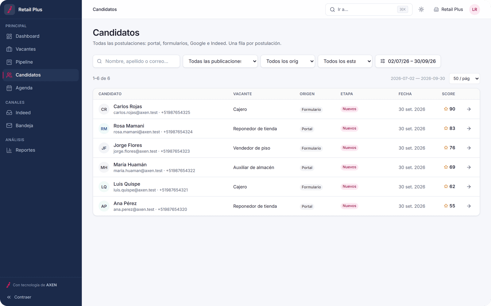Open the Todas las publicaciones dropdown

pyautogui.click(x=220, y=61)
